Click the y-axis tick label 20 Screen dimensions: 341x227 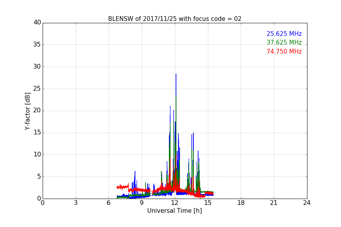[x=37, y=110]
